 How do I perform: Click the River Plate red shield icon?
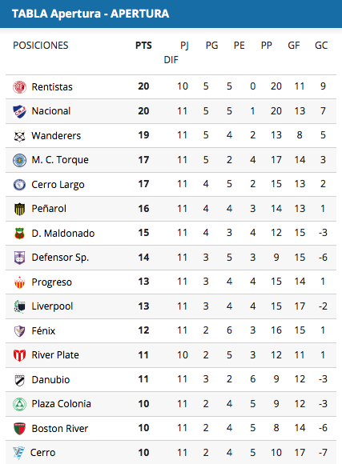coord(19,355)
